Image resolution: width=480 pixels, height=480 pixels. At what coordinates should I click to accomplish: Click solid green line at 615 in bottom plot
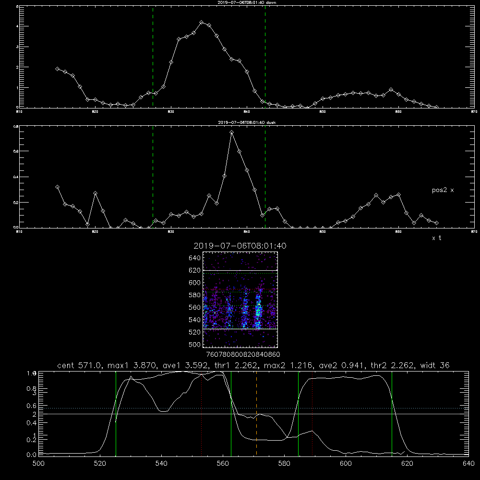click(x=392, y=413)
